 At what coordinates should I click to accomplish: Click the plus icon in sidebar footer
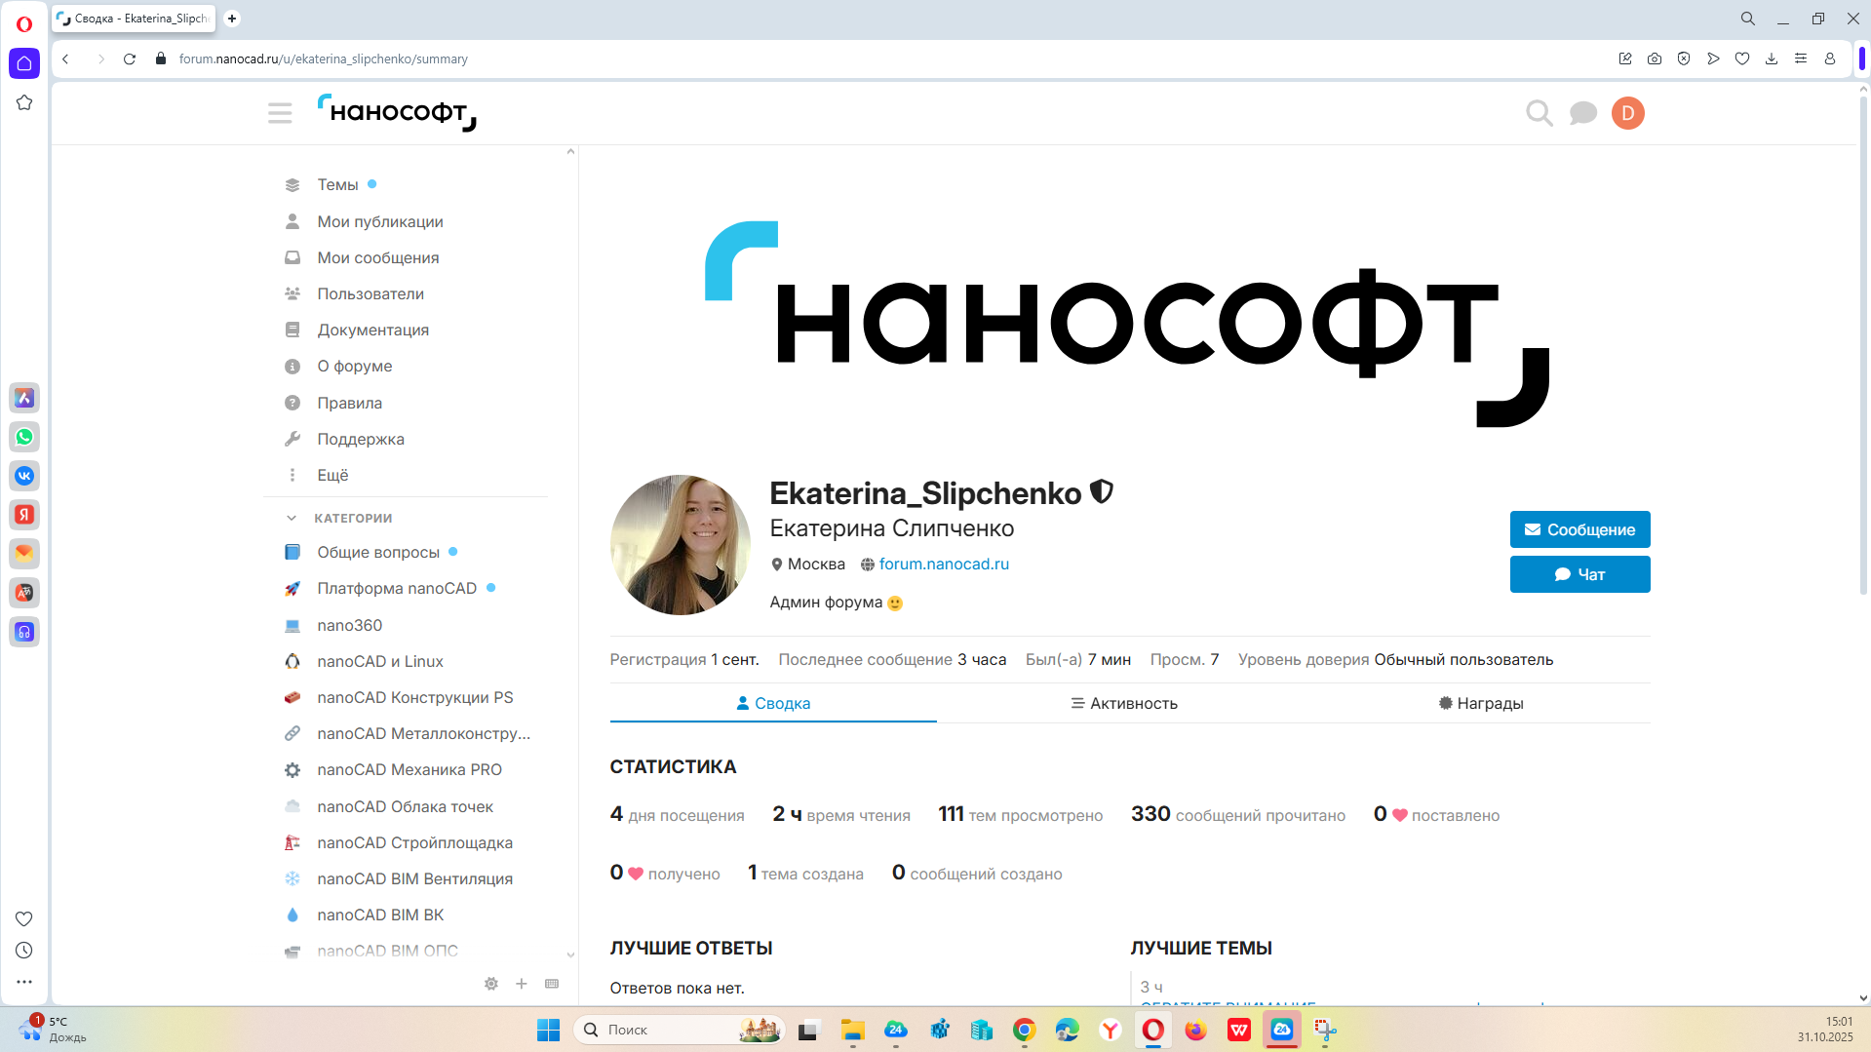[x=522, y=984]
